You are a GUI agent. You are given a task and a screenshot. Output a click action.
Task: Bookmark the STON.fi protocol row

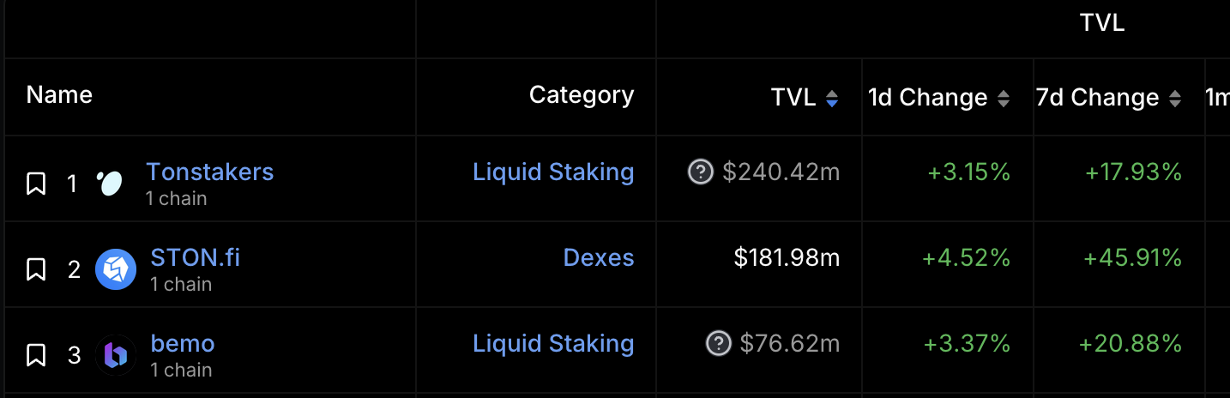[x=36, y=269]
